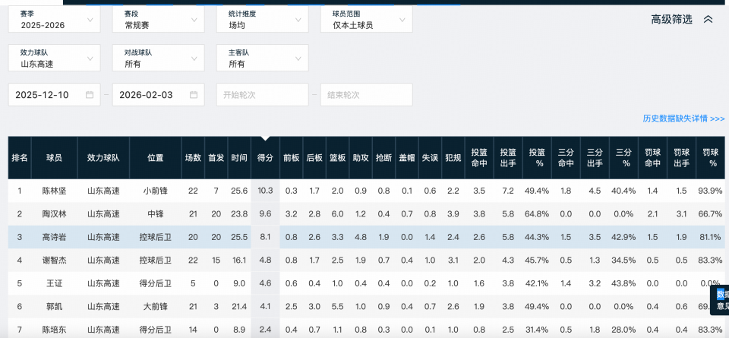The width and height of the screenshot is (729, 338).
Task: Sort by the 前板 column header
Action: point(292,158)
